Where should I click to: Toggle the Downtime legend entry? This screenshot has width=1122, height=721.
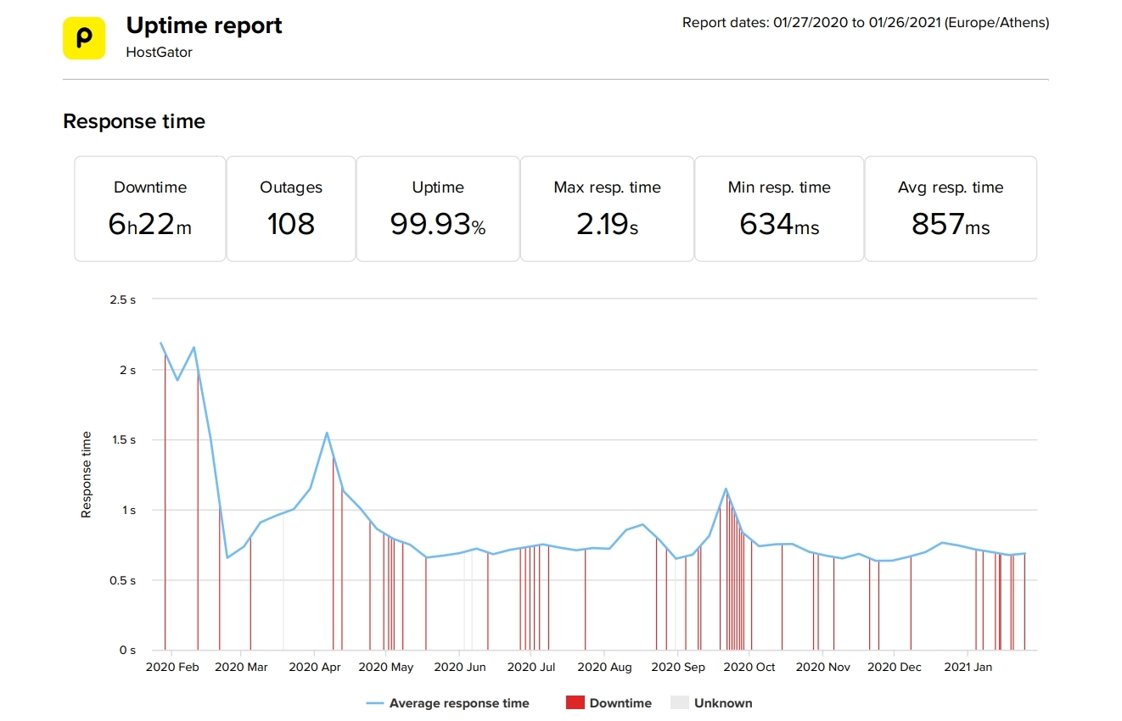coord(609,703)
